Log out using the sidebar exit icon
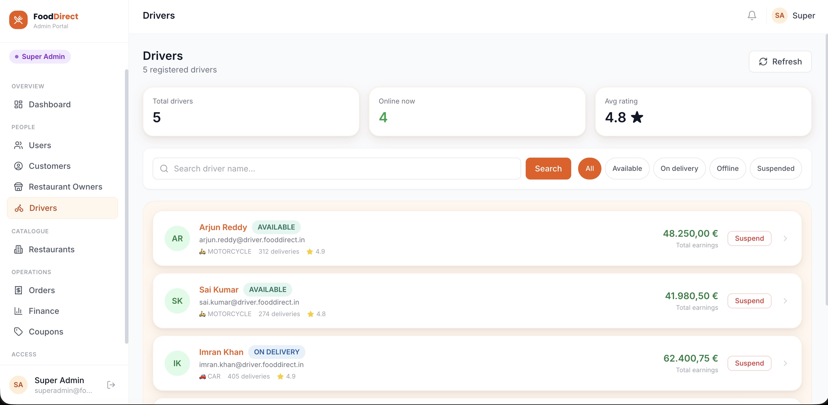The height and width of the screenshot is (405, 828). pyautogui.click(x=111, y=385)
